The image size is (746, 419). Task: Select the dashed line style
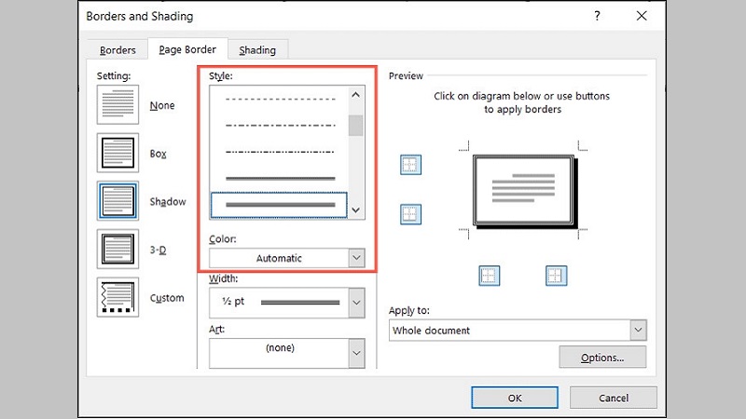click(x=281, y=100)
